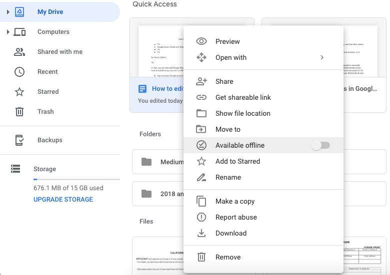The height and width of the screenshot is (275, 390).
Task: Select Download in the context menu
Action: 263,233
